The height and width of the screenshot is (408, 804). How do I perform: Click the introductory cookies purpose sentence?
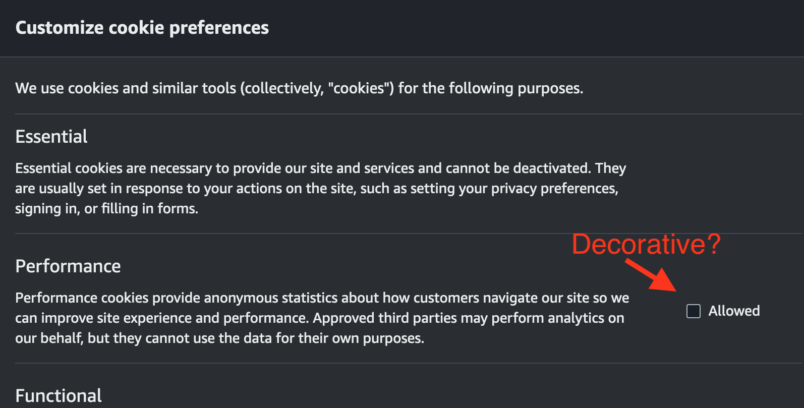click(x=299, y=88)
